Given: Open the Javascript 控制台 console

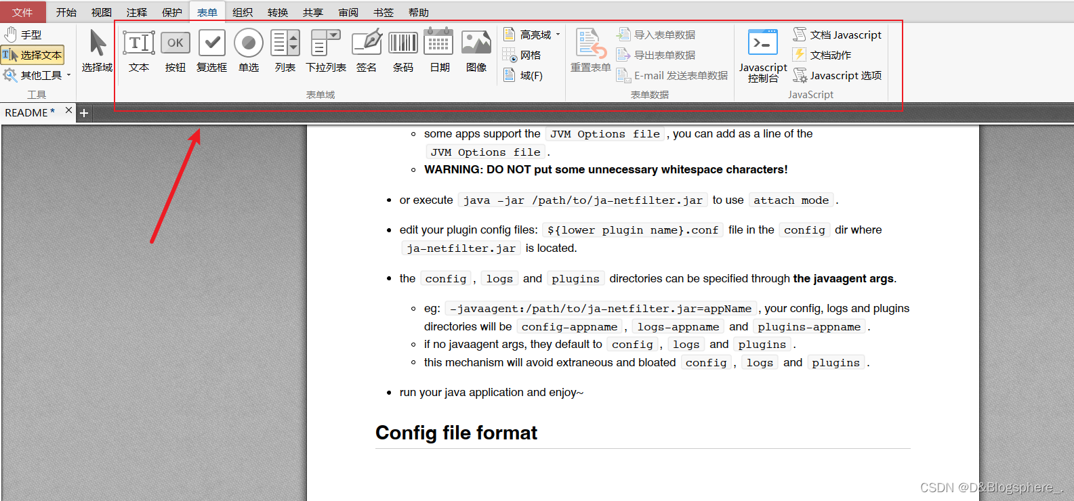Looking at the screenshot, I should pos(763,56).
